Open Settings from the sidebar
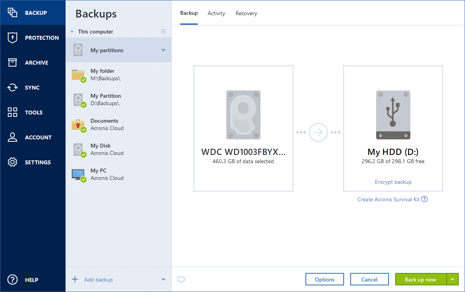The height and width of the screenshot is (292, 465). (33, 162)
